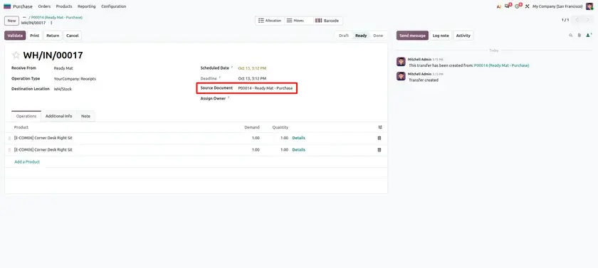Image resolution: width=598 pixels, height=268 pixels.
Task: Click the Validate button
Action: 15,36
